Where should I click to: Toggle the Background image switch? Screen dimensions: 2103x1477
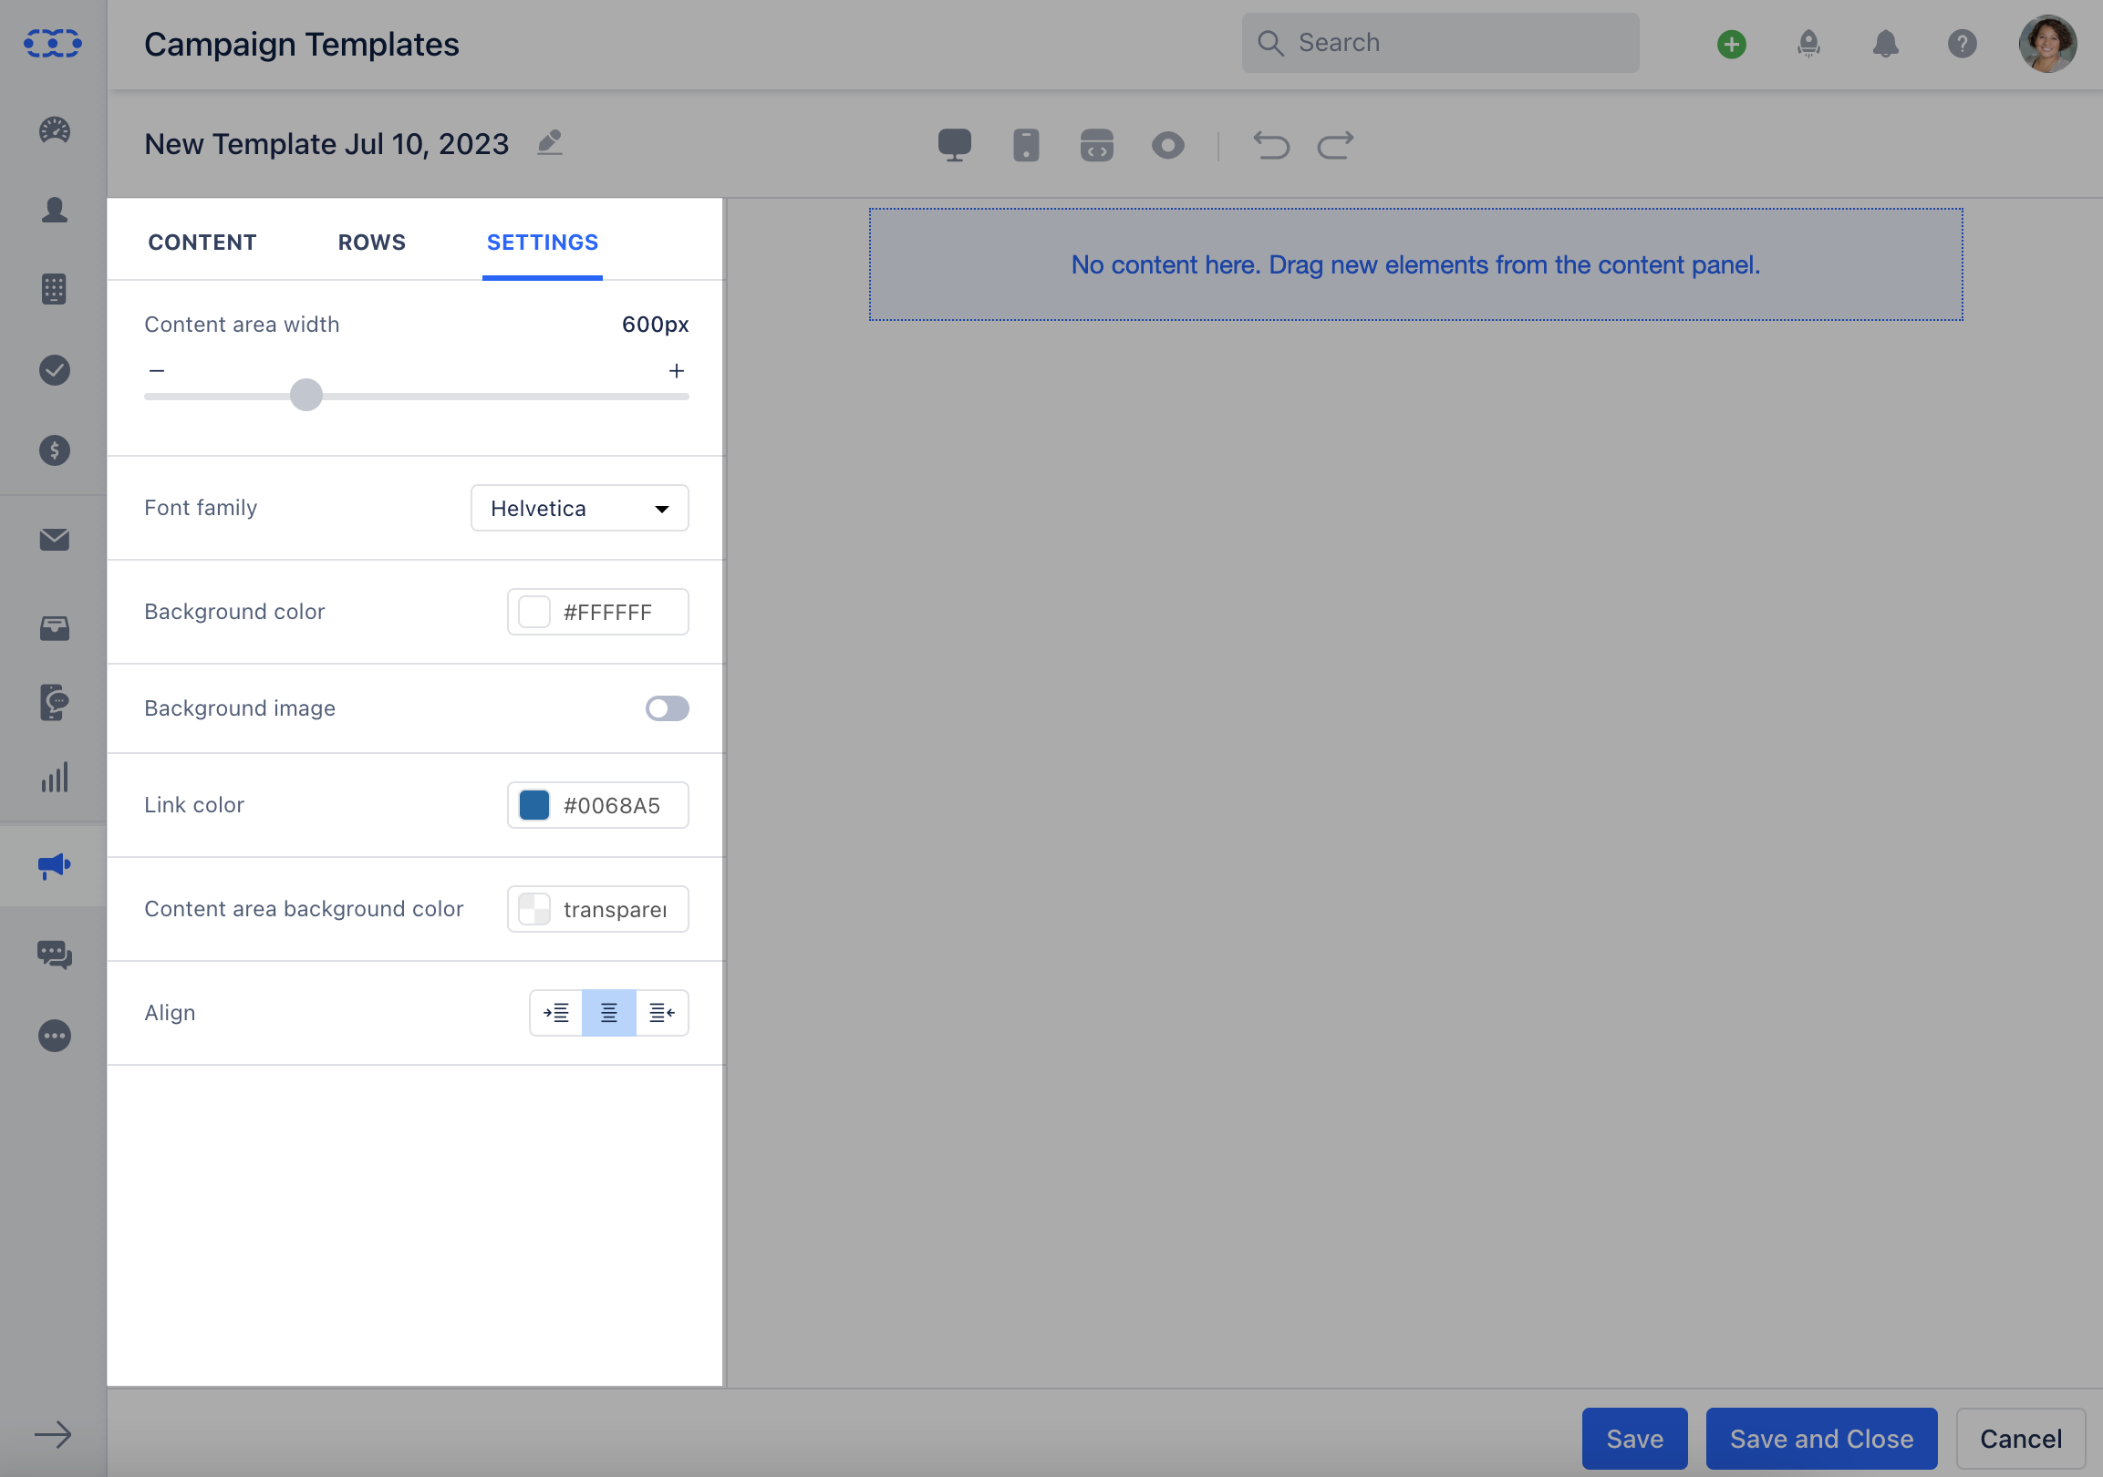[x=666, y=708]
